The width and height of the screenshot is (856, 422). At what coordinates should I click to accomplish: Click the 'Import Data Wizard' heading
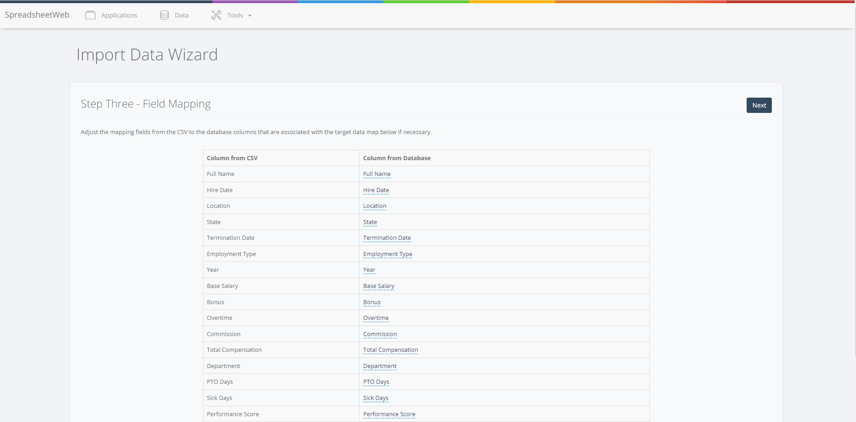(147, 55)
